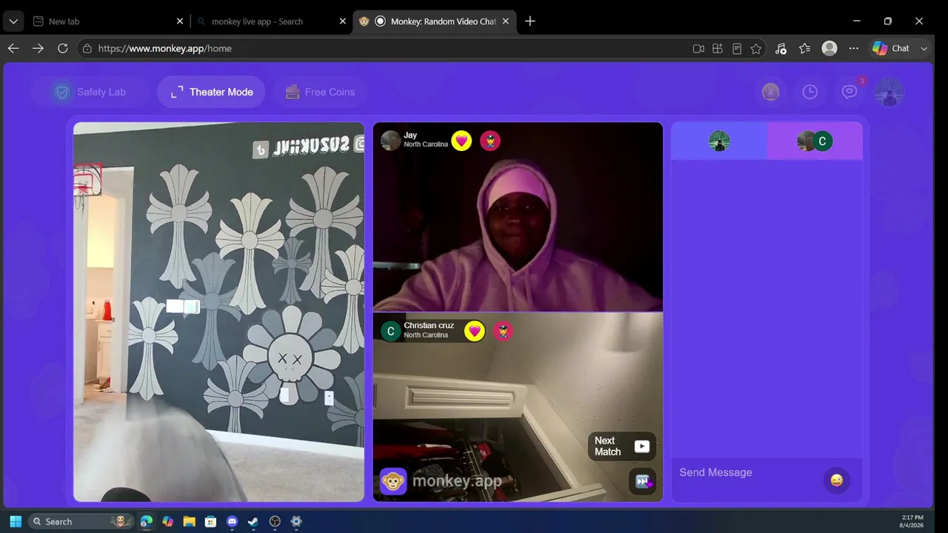Screen dimensions: 948x533
Task: Reload the page
Action: (63, 48)
